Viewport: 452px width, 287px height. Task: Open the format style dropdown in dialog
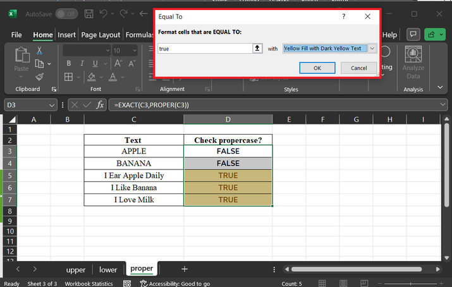[x=372, y=48]
